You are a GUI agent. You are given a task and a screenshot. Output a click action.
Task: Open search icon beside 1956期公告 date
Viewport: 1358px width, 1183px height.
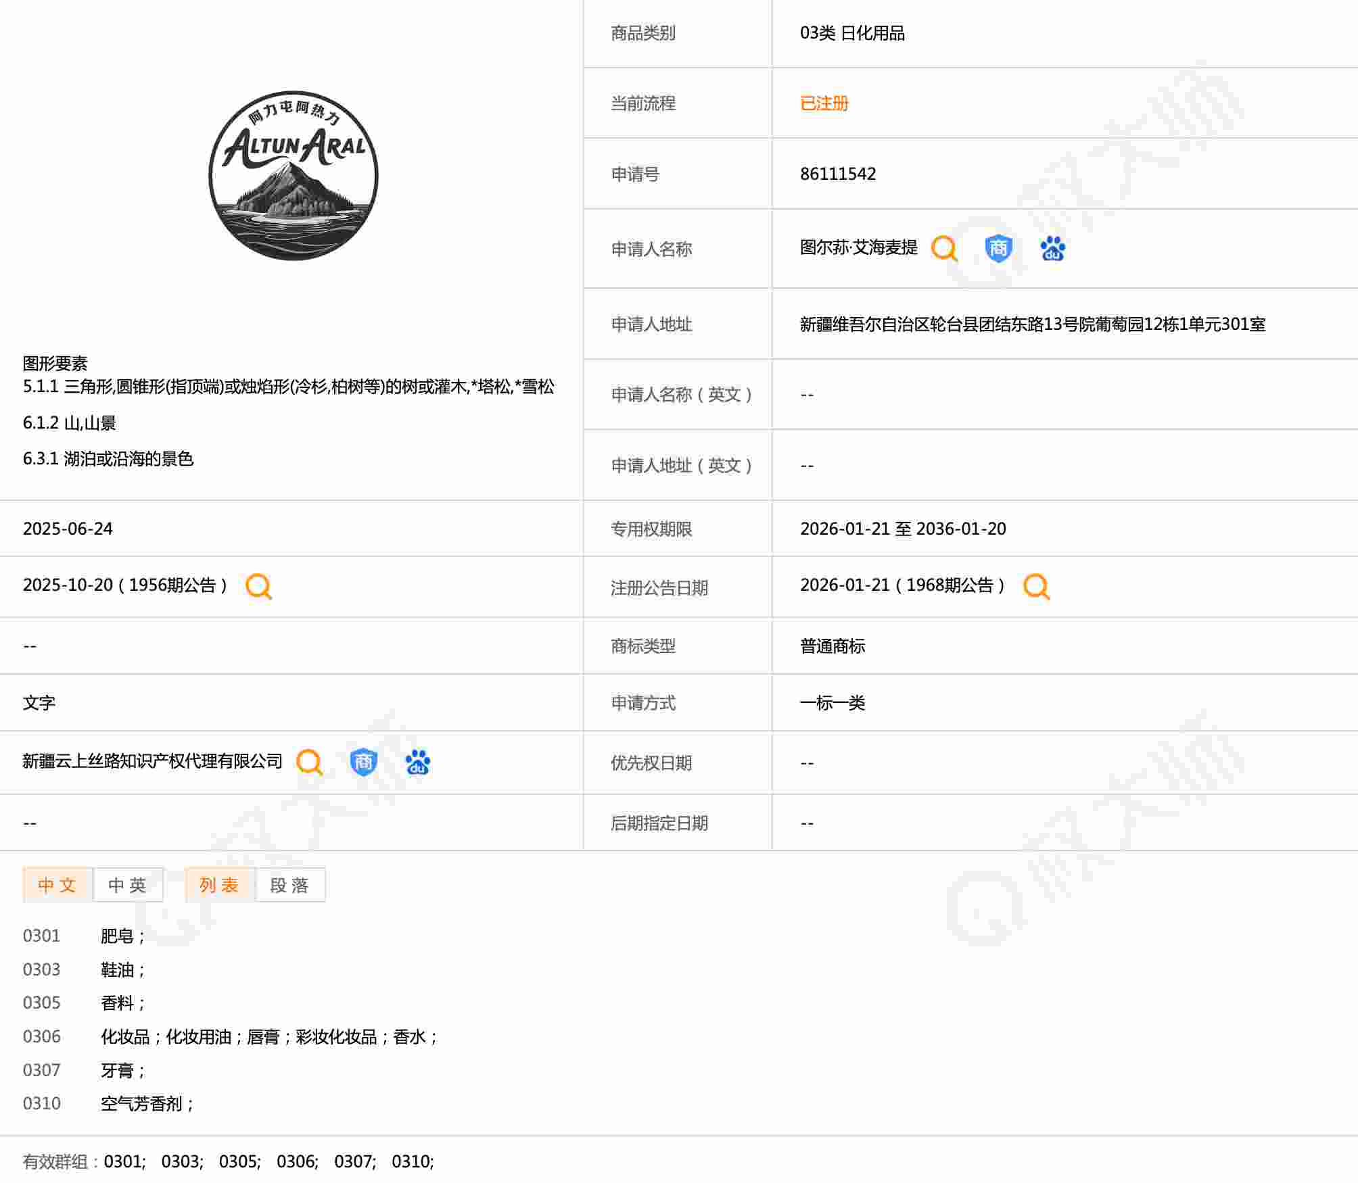click(258, 586)
